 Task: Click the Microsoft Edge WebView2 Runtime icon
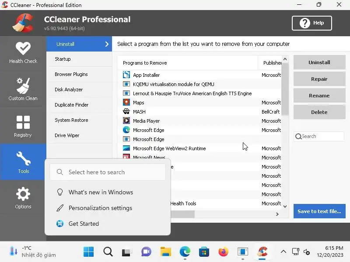(x=126, y=148)
